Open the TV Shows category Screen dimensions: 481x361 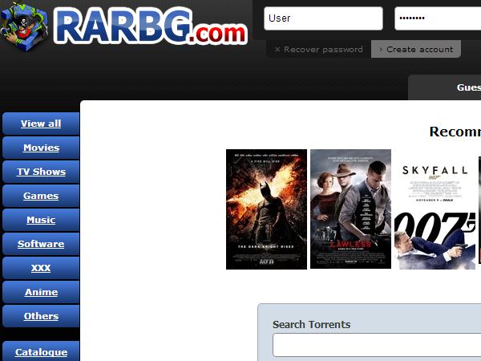coord(41,172)
